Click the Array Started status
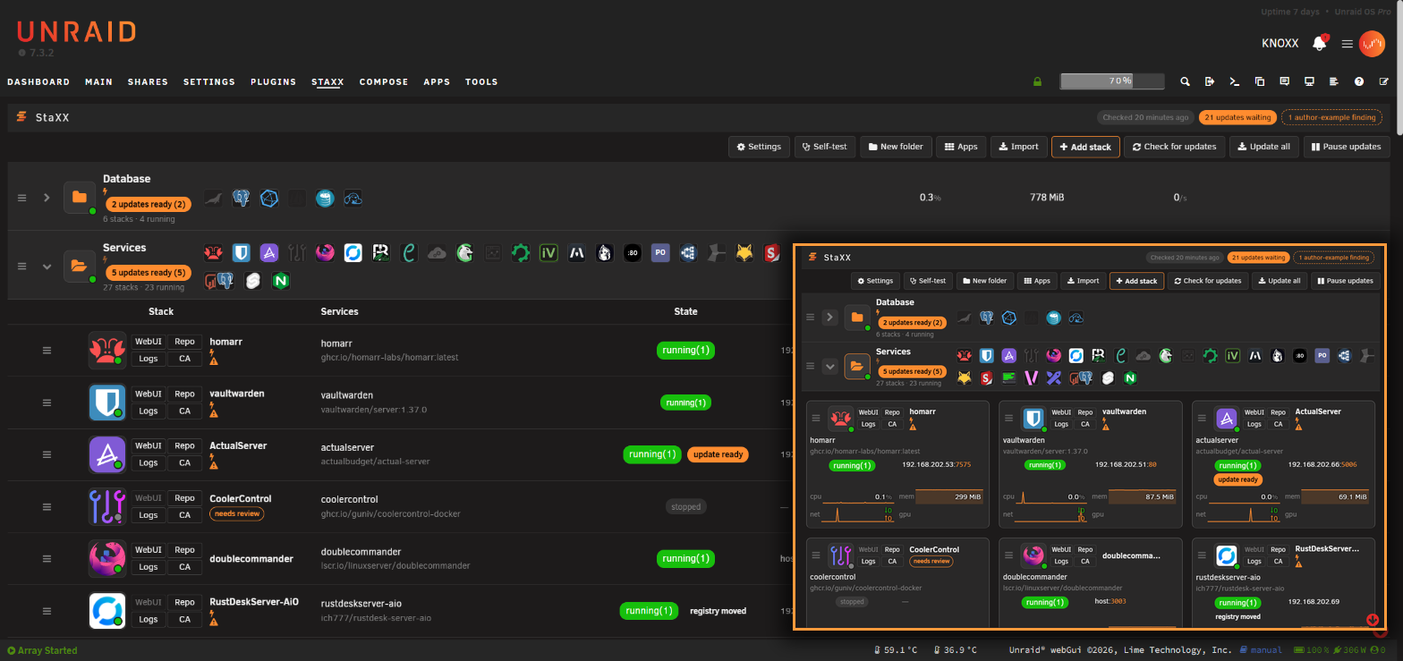The height and width of the screenshot is (661, 1403). (x=42, y=650)
